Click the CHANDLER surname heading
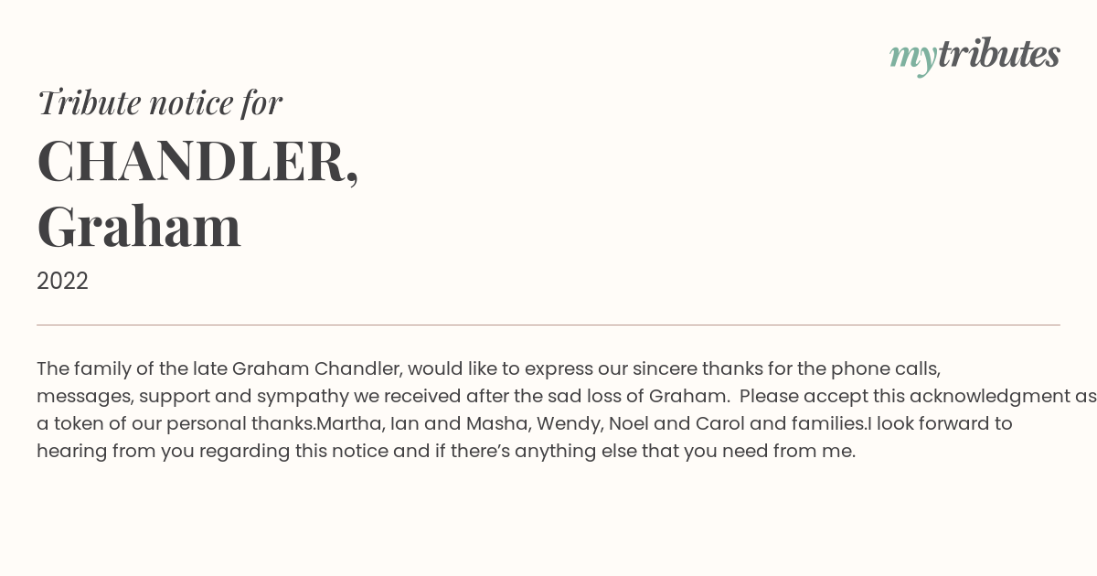The width and height of the screenshot is (1097, 576). click(197, 162)
